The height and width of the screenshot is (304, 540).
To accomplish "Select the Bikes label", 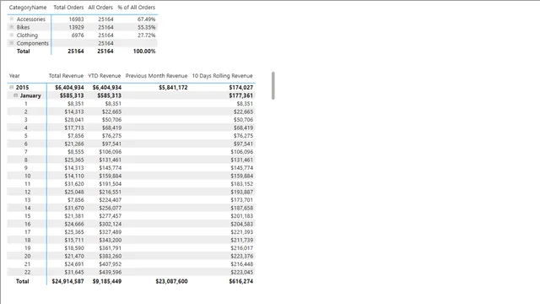I will 23,27.
